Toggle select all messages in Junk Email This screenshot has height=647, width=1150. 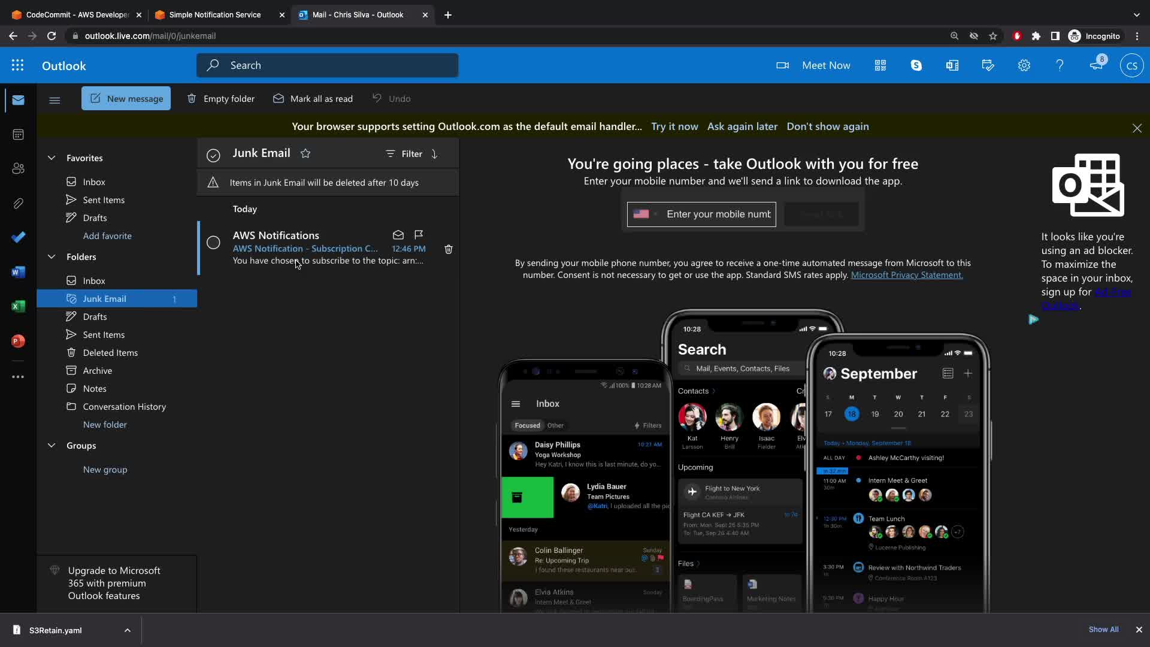point(213,155)
